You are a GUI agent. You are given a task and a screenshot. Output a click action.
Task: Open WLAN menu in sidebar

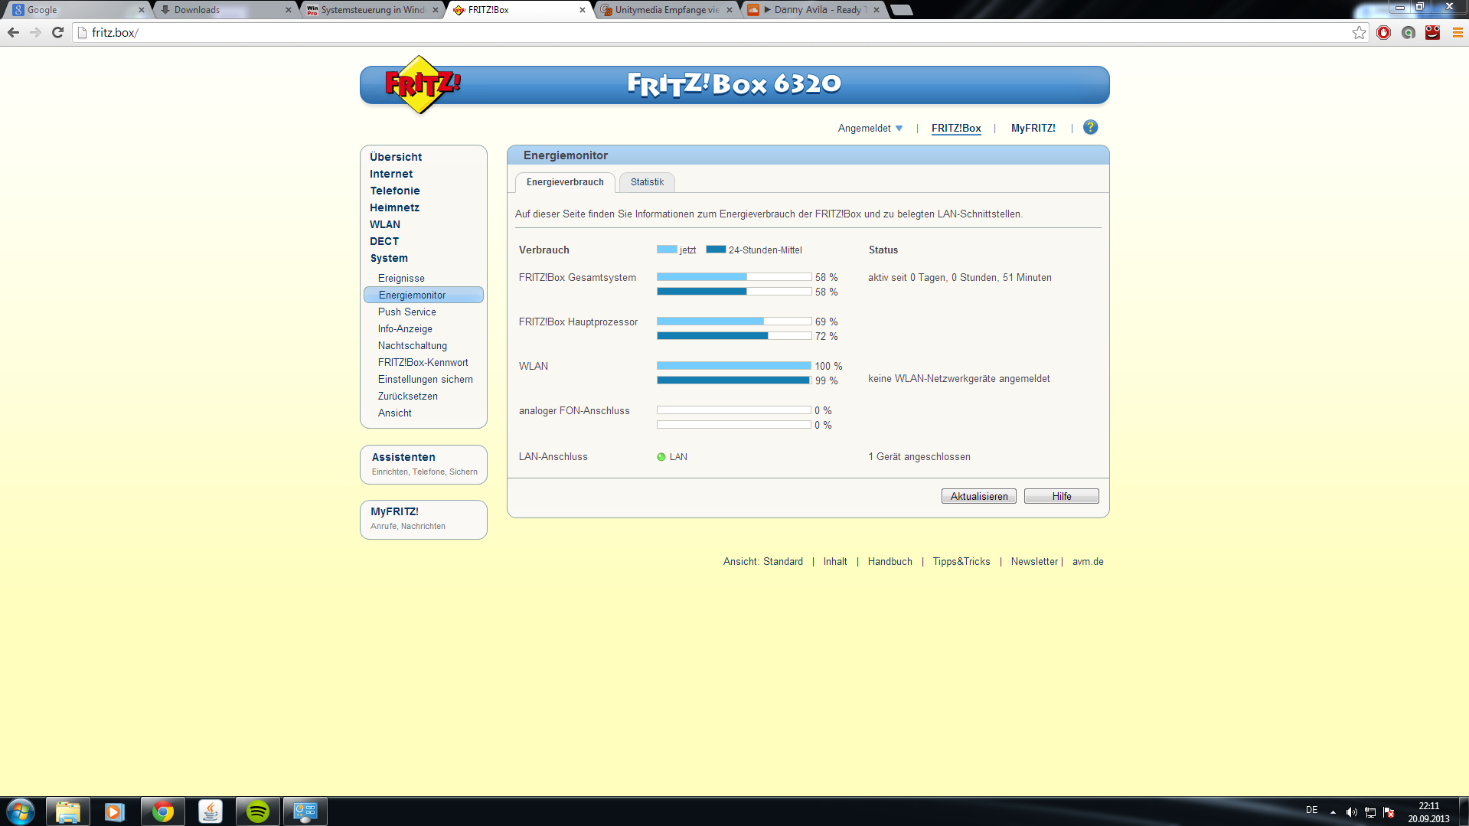[385, 224]
